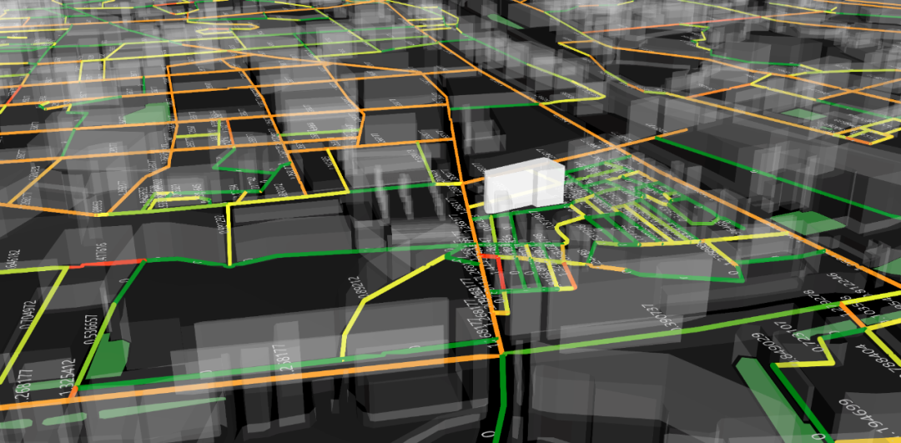Select the highlighted solid white building
The height and width of the screenshot is (443, 901).
point(523,186)
